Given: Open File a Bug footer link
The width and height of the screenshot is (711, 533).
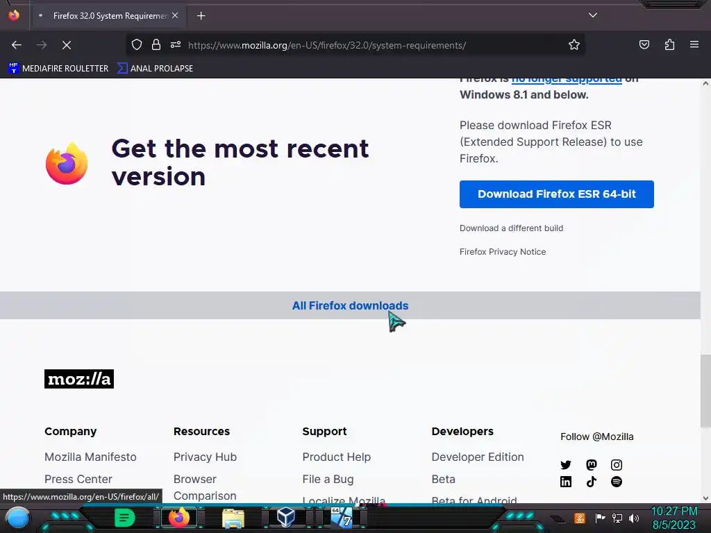Looking at the screenshot, I should point(328,479).
